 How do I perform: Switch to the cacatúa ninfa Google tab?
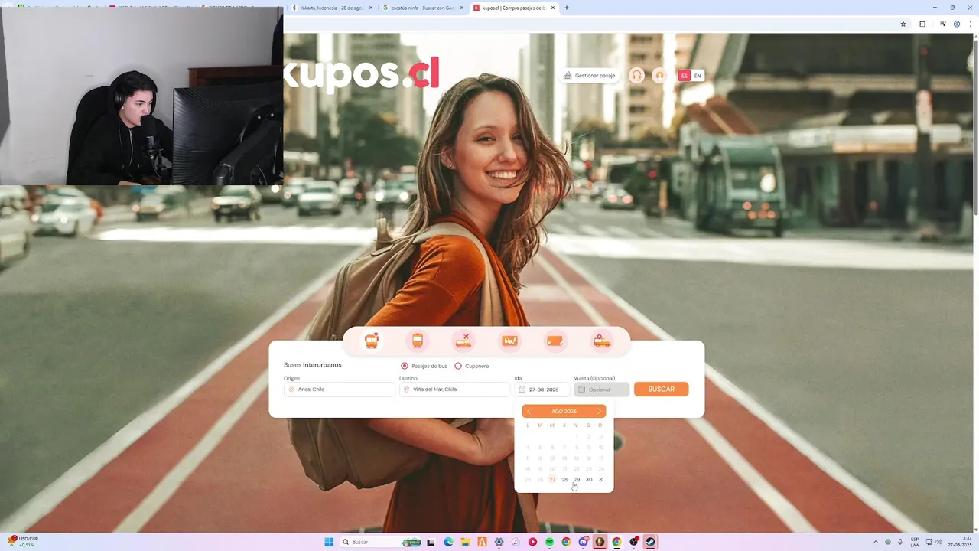click(x=422, y=8)
